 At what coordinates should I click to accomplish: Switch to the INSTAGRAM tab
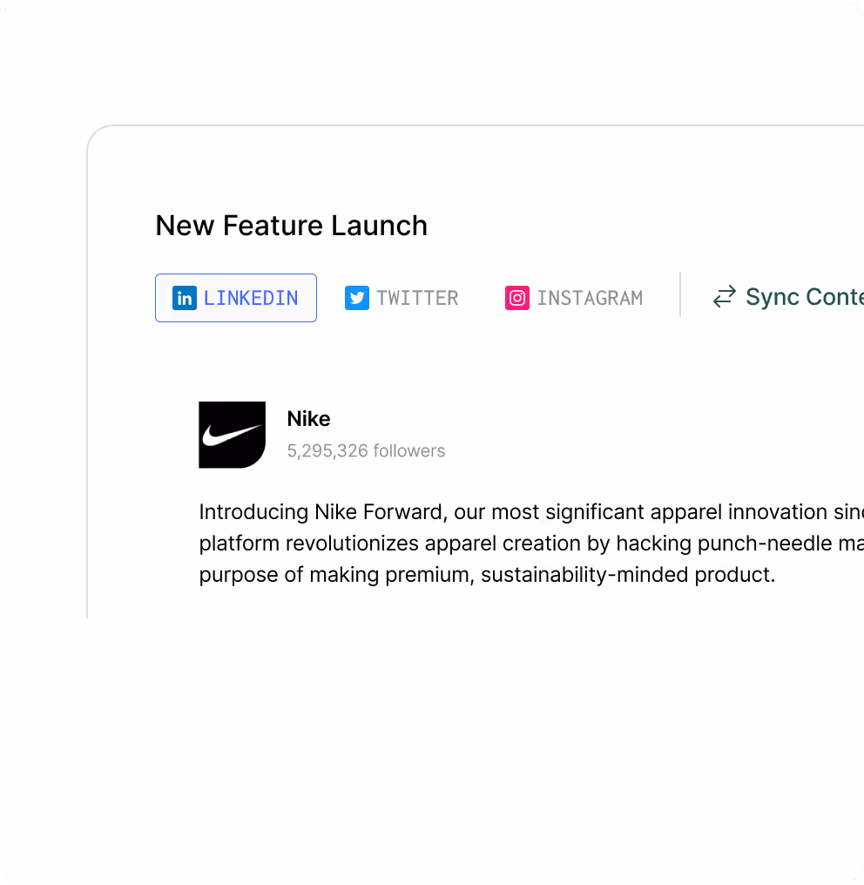point(574,298)
